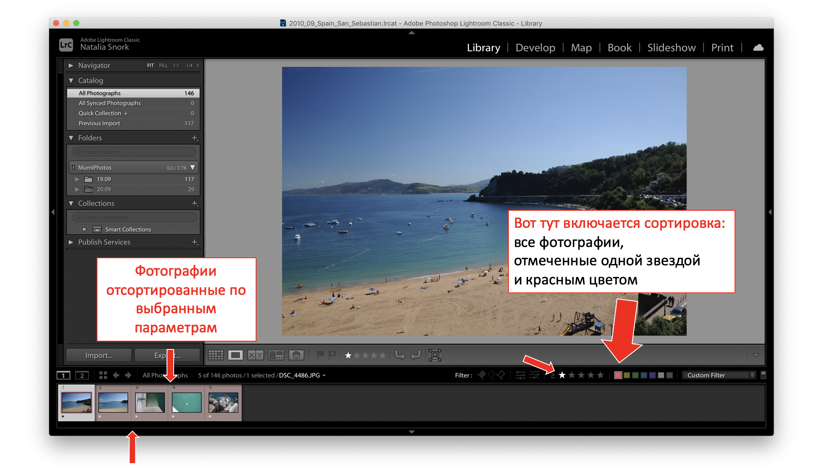837x469 pixels.
Task: Toggle filters on/off switch at far right
Action: coord(763,375)
